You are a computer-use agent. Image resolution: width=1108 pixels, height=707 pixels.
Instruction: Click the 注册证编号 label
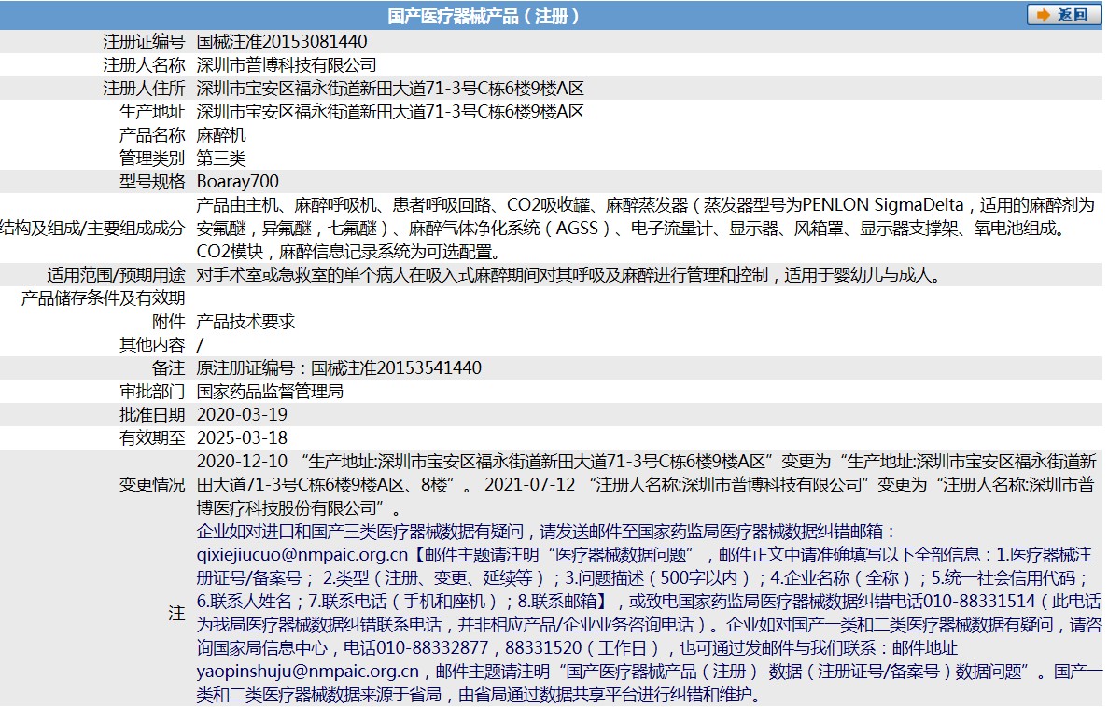pos(144,42)
